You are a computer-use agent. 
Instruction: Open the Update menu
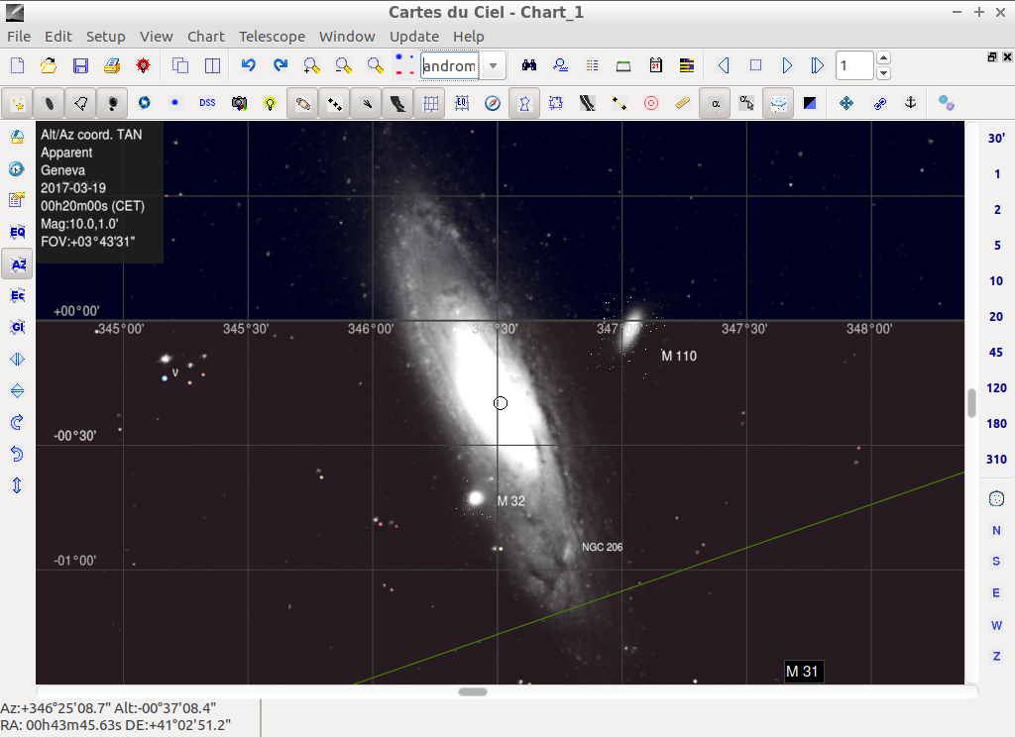click(x=414, y=37)
